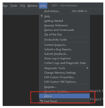The width and height of the screenshot is (105, 108).
Task: Select Submit a Bug Report
Action: 64,49
